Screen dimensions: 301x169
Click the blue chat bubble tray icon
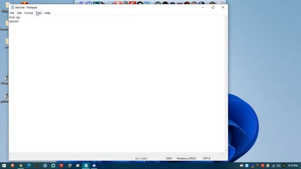246,166
